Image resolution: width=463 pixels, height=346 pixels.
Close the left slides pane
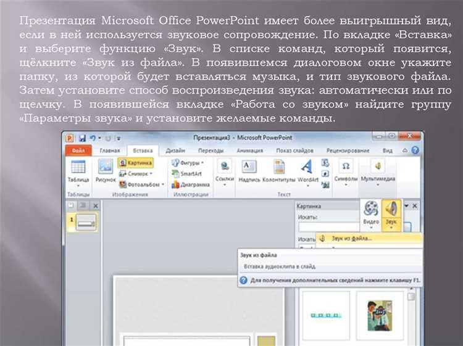coord(95,206)
